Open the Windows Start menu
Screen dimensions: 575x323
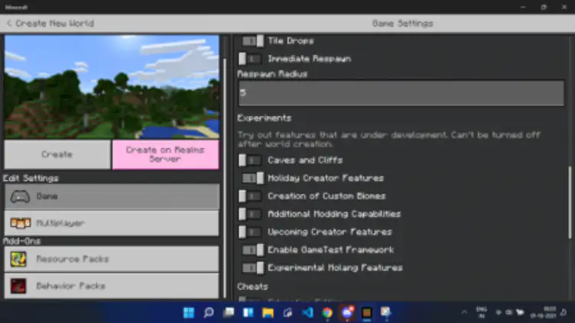[189, 312]
